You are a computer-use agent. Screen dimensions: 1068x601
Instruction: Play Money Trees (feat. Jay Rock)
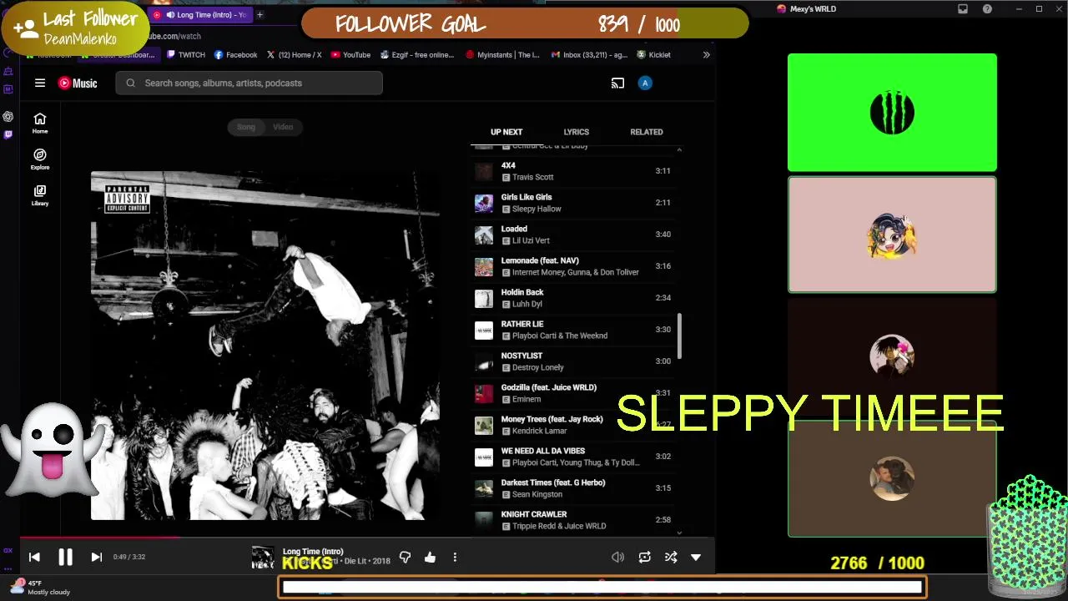pyautogui.click(x=573, y=425)
